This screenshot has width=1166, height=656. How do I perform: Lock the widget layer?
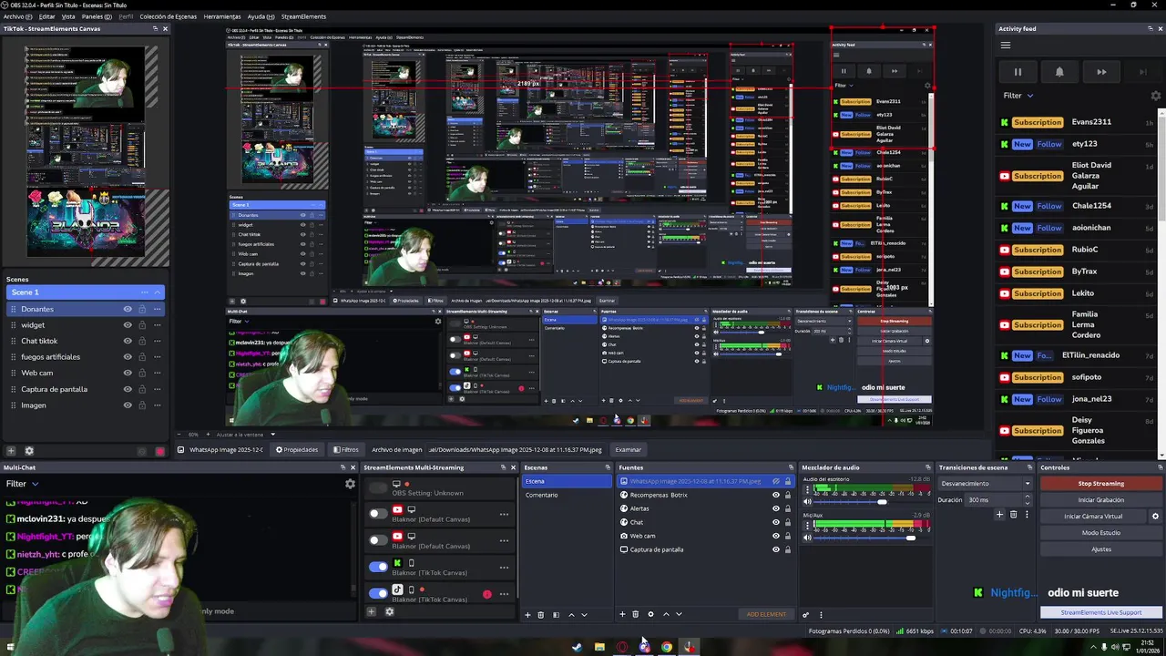[x=141, y=325]
